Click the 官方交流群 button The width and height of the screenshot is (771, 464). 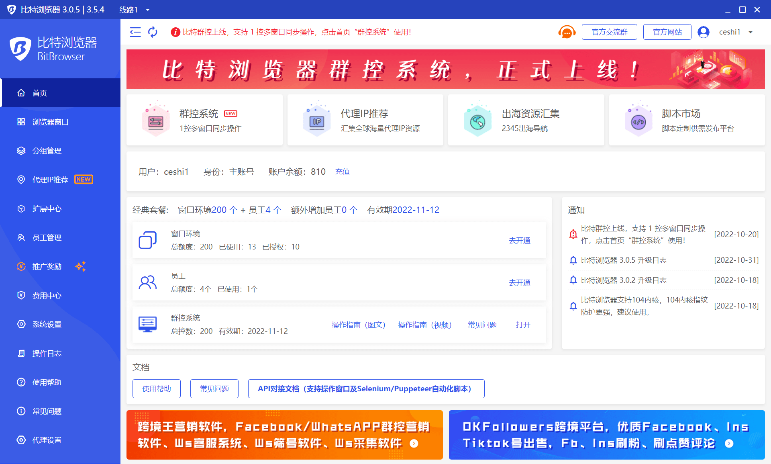click(x=609, y=32)
